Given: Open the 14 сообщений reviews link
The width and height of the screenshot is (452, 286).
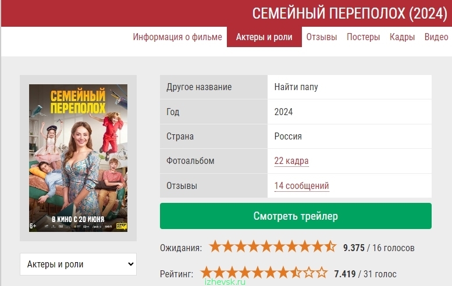Looking at the screenshot, I should (x=301, y=186).
